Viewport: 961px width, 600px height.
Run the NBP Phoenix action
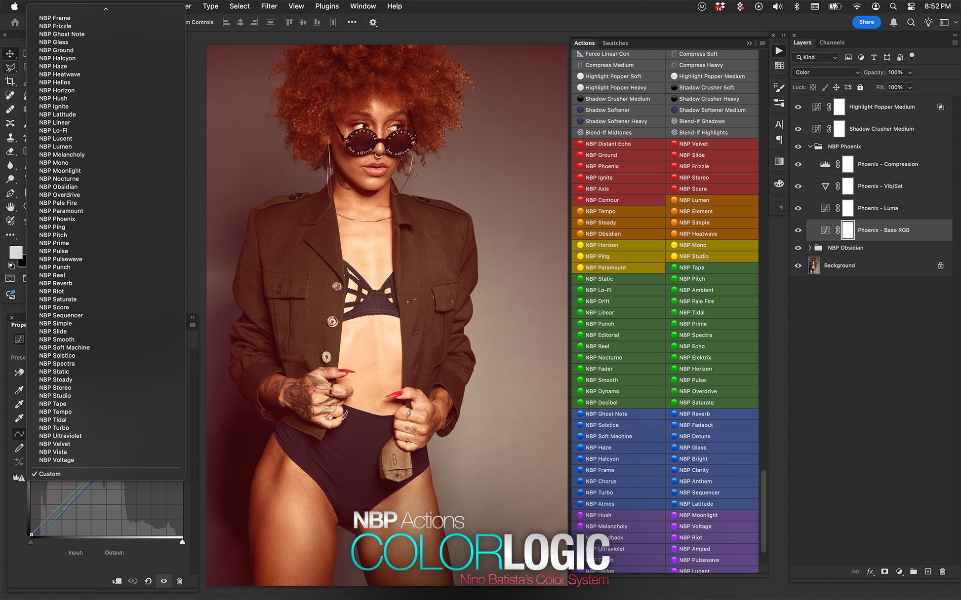(x=601, y=166)
